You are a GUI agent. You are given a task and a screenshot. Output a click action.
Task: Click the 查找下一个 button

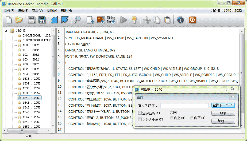pyautogui.click(x=223, y=105)
